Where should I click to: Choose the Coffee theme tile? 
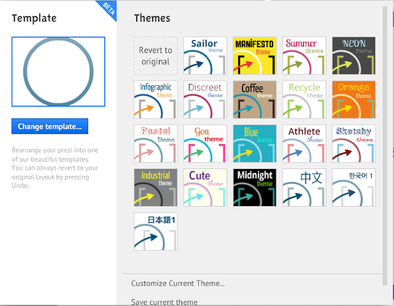pyautogui.click(x=254, y=99)
